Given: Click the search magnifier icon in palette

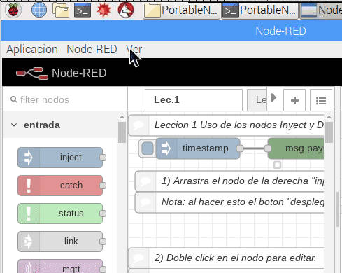Looking at the screenshot, I should coord(14,99).
